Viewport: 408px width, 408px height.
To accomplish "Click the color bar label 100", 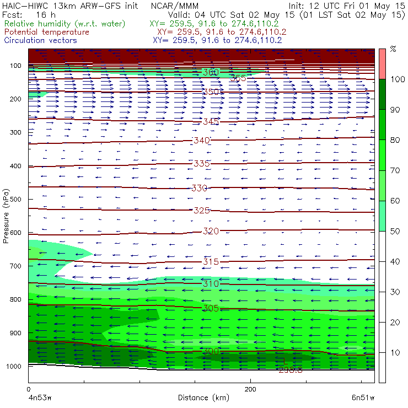I will pos(398,79).
